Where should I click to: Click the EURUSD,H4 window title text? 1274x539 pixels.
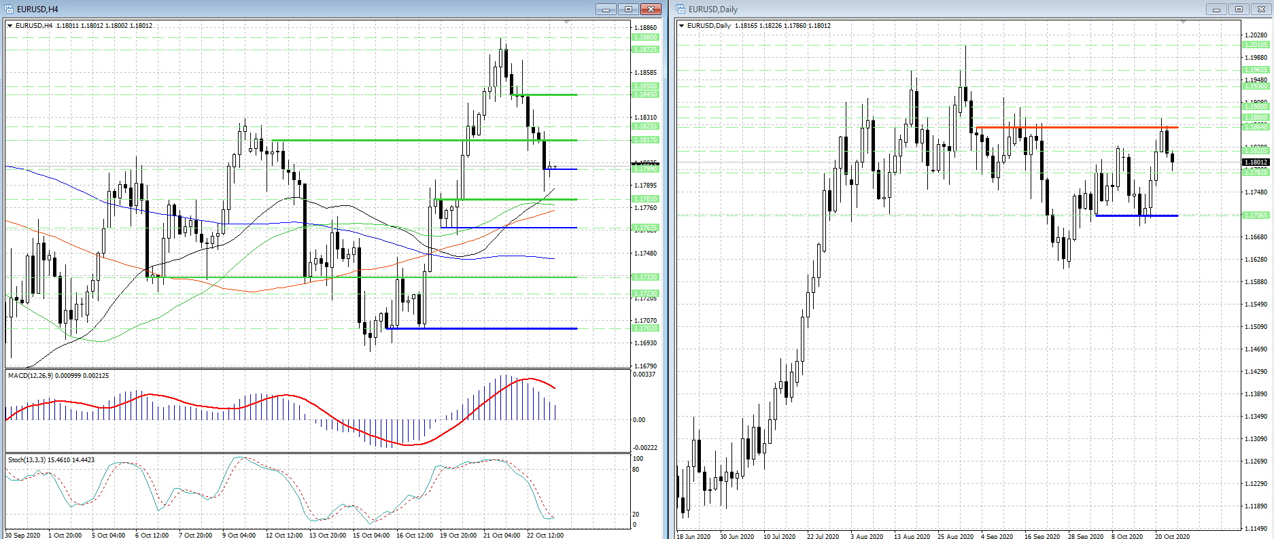click(x=37, y=10)
